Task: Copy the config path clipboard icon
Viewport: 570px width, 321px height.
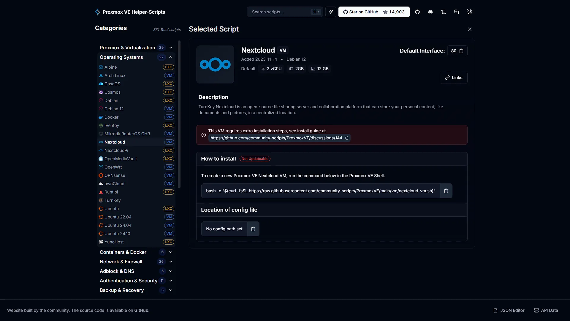Action: (253, 229)
